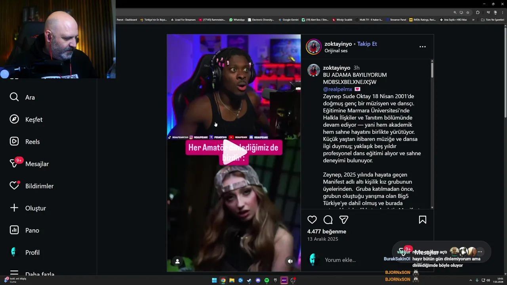Expand hidden bookmarks chevron
Image resolution: width=507 pixels, height=285 pixels.
tap(473, 20)
